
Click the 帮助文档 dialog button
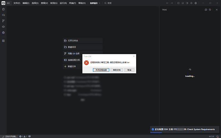(x=117, y=70)
